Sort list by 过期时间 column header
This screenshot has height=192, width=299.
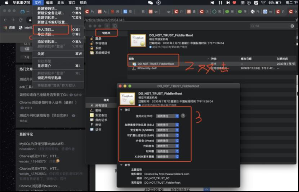pos(282,59)
